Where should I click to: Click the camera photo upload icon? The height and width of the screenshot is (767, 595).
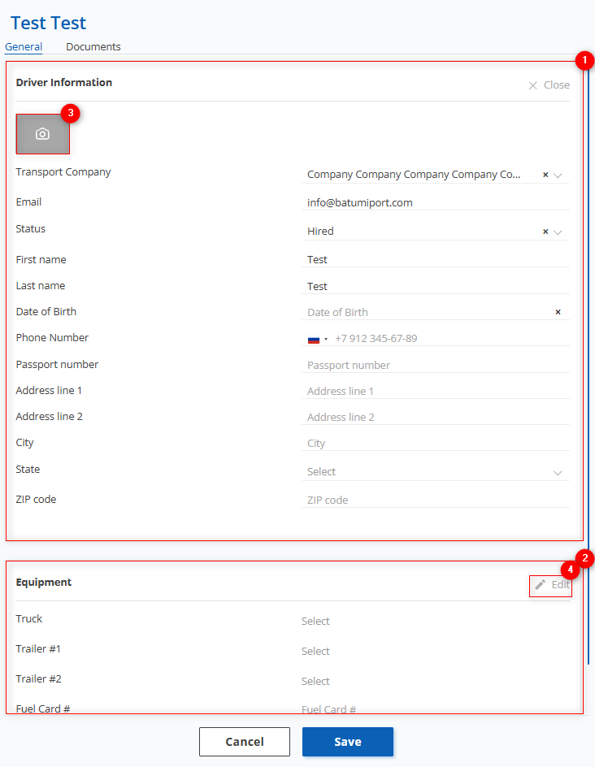42,134
